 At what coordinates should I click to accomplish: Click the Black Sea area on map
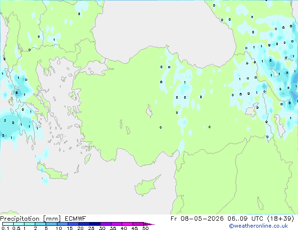tap(164, 29)
